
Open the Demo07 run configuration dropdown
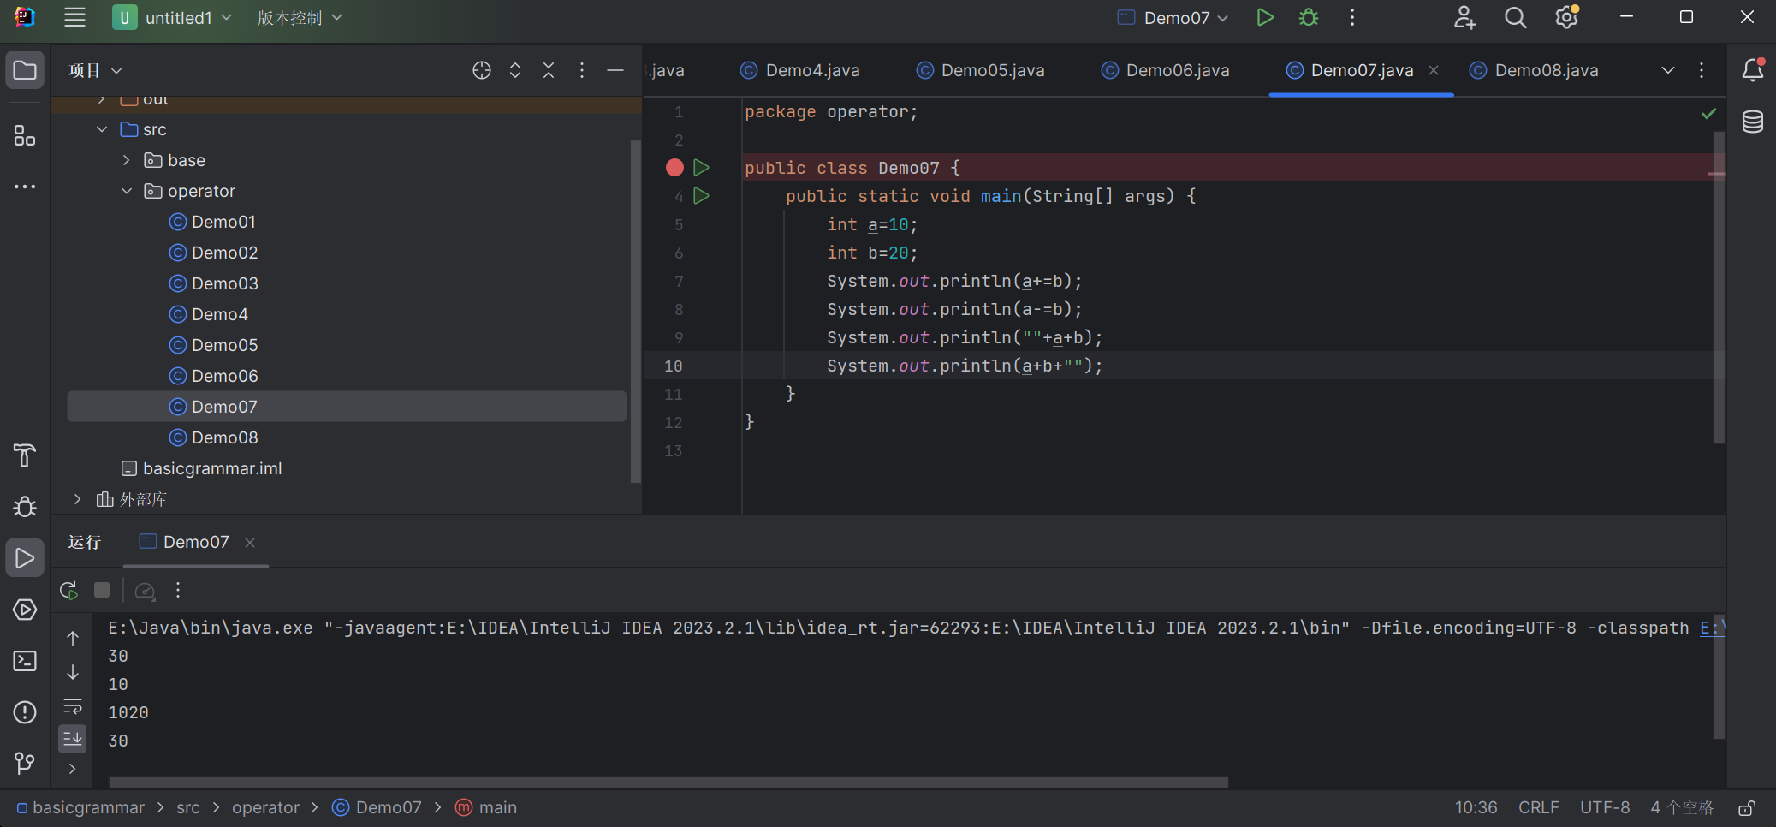pyautogui.click(x=1173, y=18)
